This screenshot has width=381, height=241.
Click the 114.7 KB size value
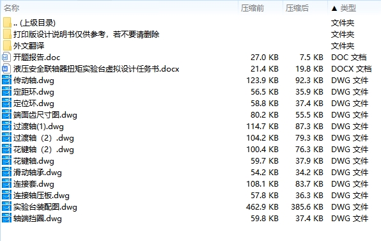pos(262,127)
